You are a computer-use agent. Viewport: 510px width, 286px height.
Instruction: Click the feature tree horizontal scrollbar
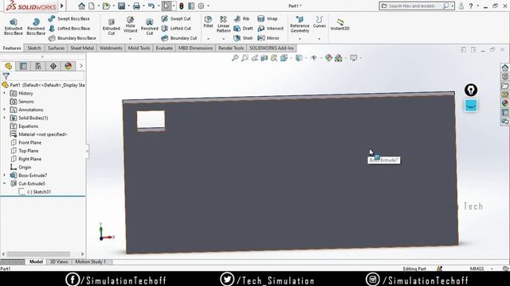pos(38,254)
